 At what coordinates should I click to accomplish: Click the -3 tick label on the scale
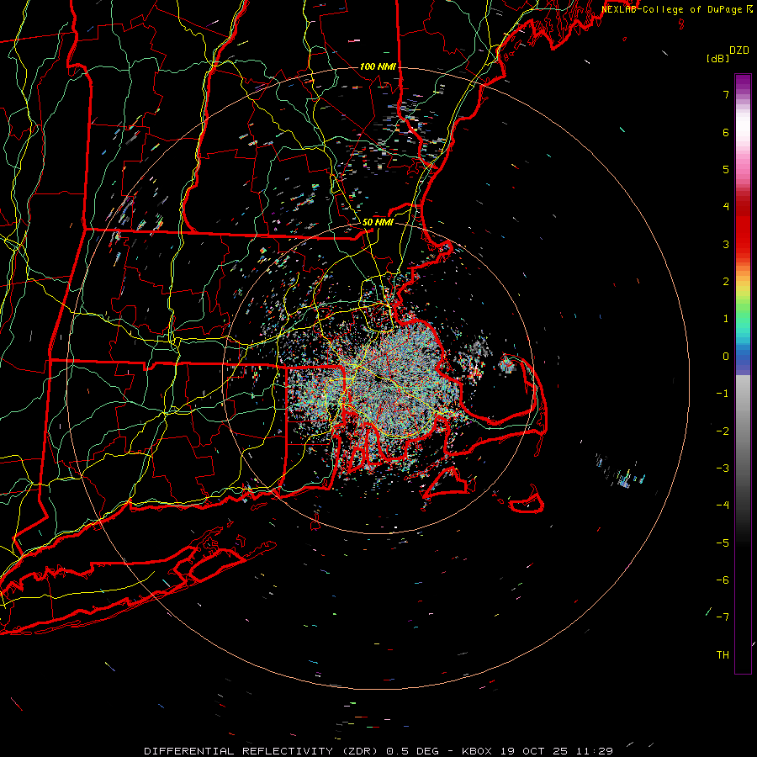[x=723, y=468]
